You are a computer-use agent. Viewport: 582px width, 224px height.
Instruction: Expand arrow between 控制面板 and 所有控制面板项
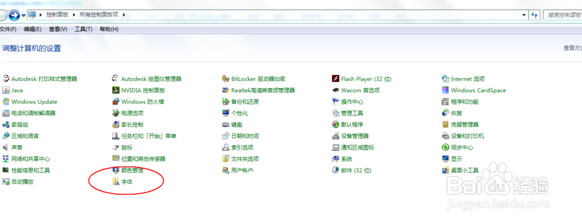[74, 15]
